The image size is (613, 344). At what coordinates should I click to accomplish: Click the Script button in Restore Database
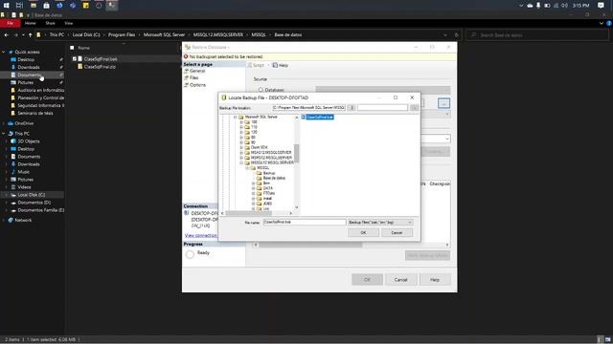point(256,66)
